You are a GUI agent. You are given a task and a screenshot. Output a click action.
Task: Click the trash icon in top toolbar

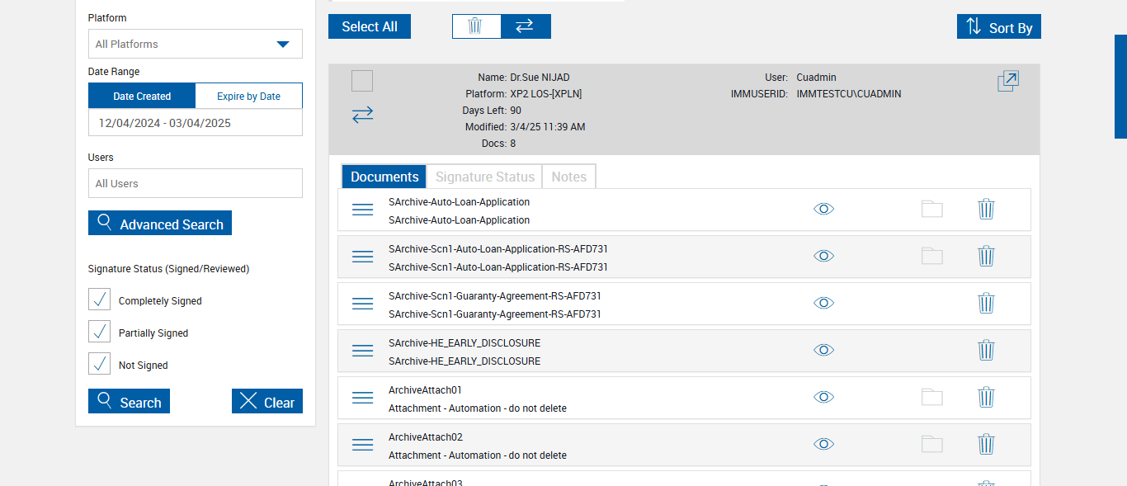[x=476, y=26]
